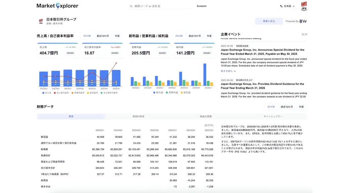Toggle the 純利益 legend series in the profit chart
The height and width of the screenshot is (193, 344).
click(x=185, y=92)
